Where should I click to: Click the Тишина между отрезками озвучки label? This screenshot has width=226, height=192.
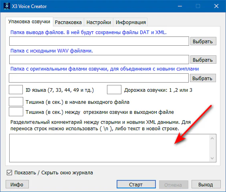[x=100, y=112]
